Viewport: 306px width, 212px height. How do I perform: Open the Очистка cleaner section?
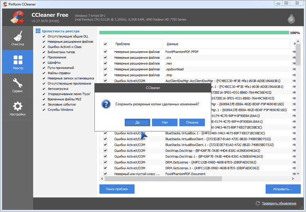pos(18,38)
